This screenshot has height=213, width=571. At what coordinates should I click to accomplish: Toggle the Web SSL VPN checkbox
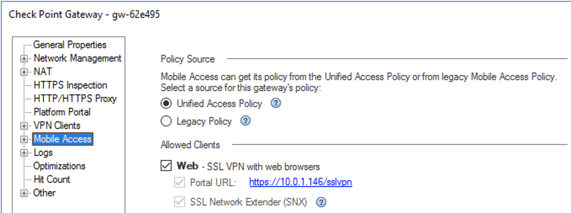point(167,166)
